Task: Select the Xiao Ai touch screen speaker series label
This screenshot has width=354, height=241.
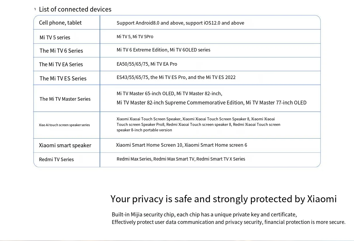Action: (64, 125)
